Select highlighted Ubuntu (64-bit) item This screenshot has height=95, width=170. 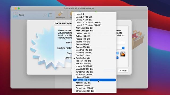pos(94,80)
